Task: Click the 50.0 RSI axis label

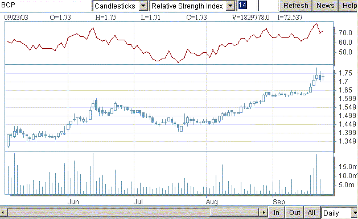Action: coord(345,52)
